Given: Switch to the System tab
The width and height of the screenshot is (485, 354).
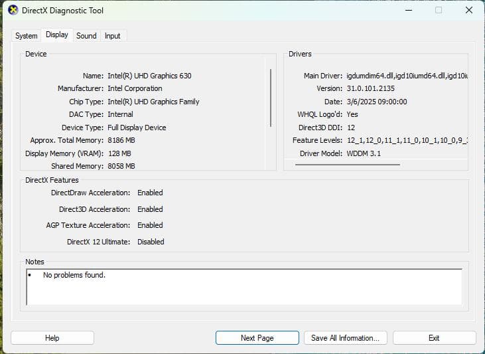Looking at the screenshot, I should click(27, 36).
